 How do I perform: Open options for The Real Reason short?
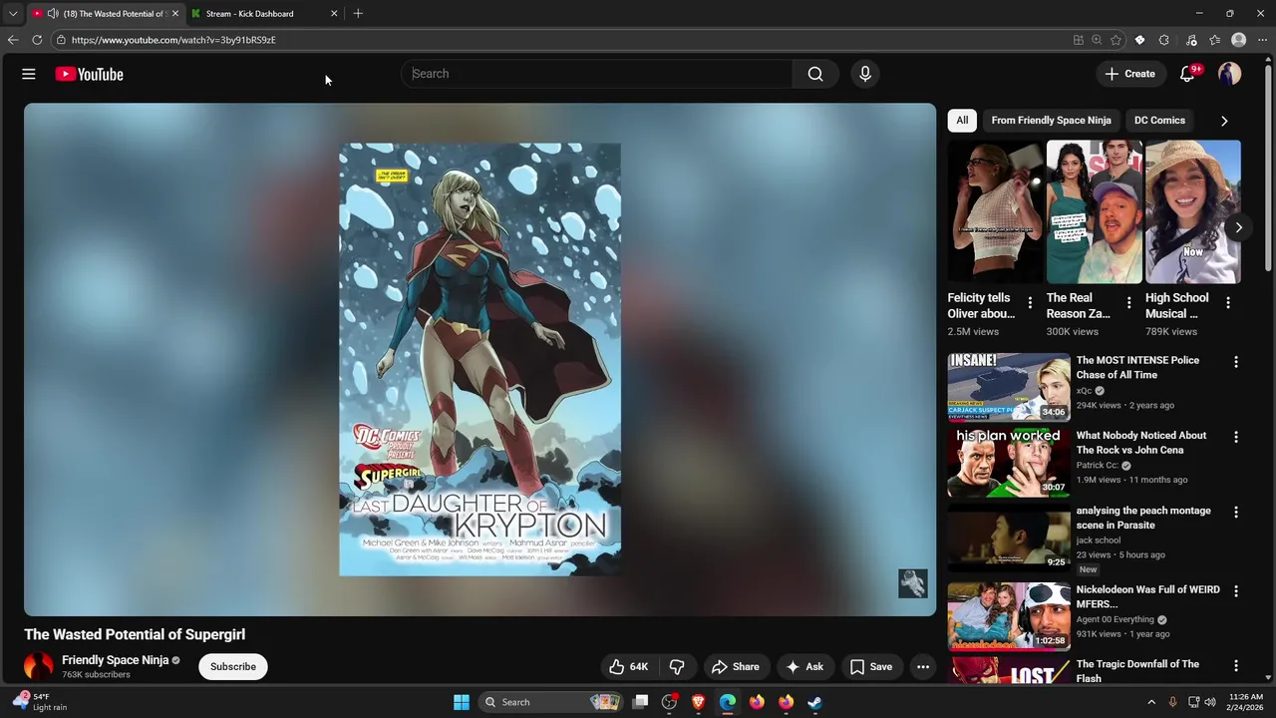[x=1128, y=302]
